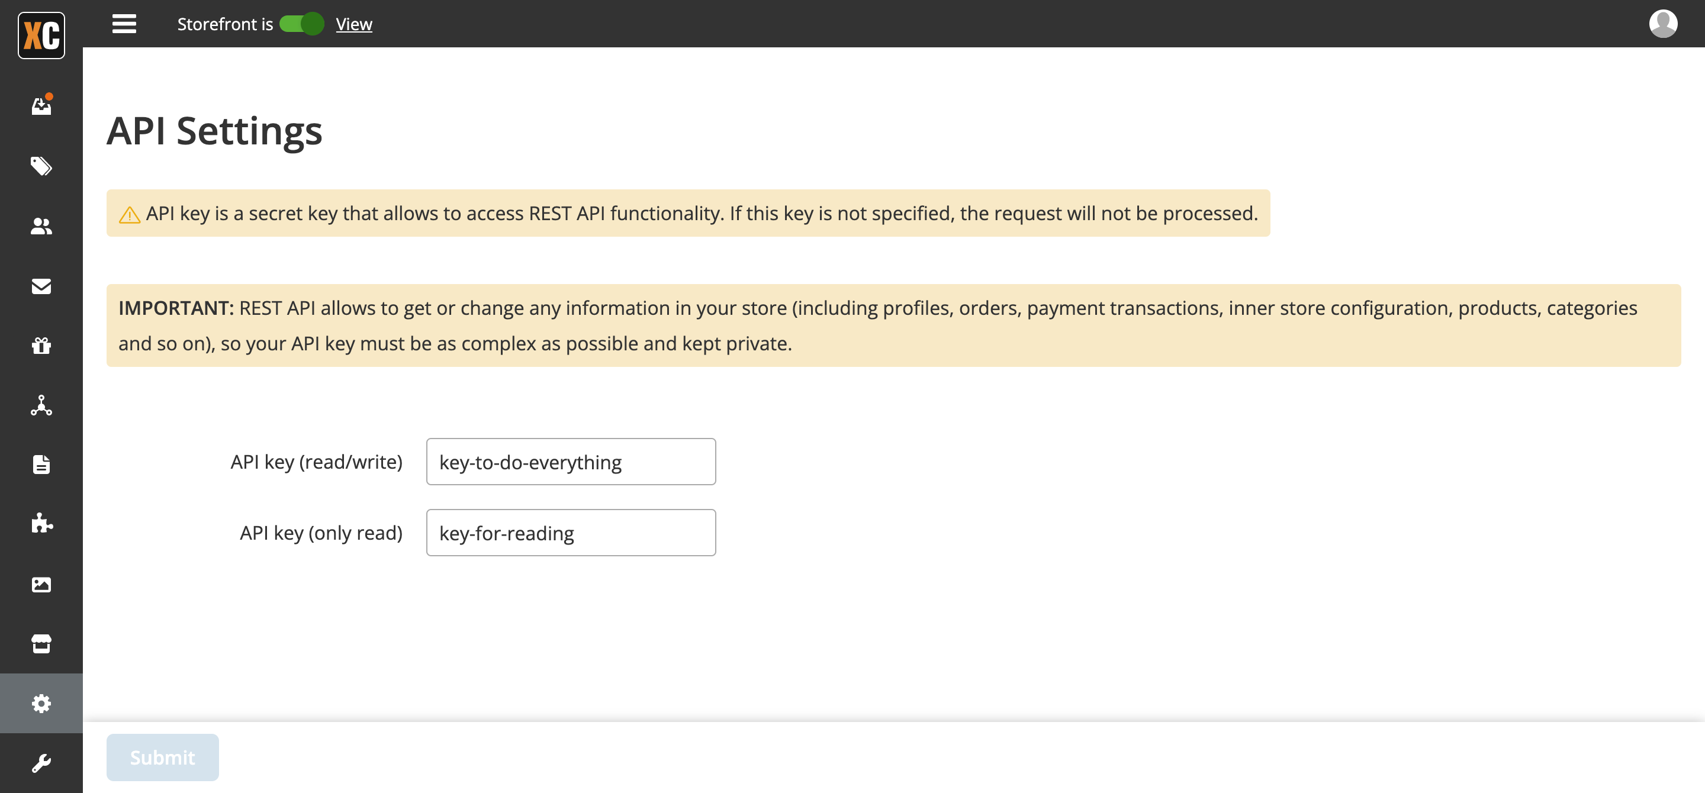Open the hamburger navigation menu
Viewport: 1705px width, 793px height.
tap(123, 24)
